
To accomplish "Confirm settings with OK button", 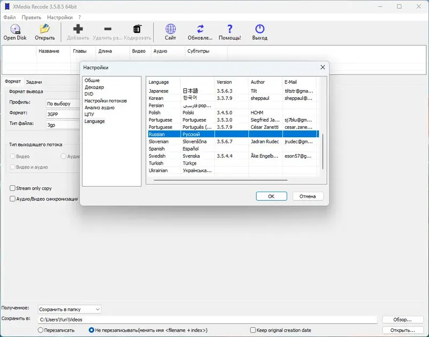I will click(x=271, y=196).
